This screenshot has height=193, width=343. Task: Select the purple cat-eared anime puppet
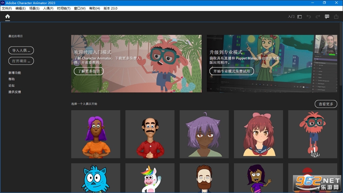click(204, 134)
